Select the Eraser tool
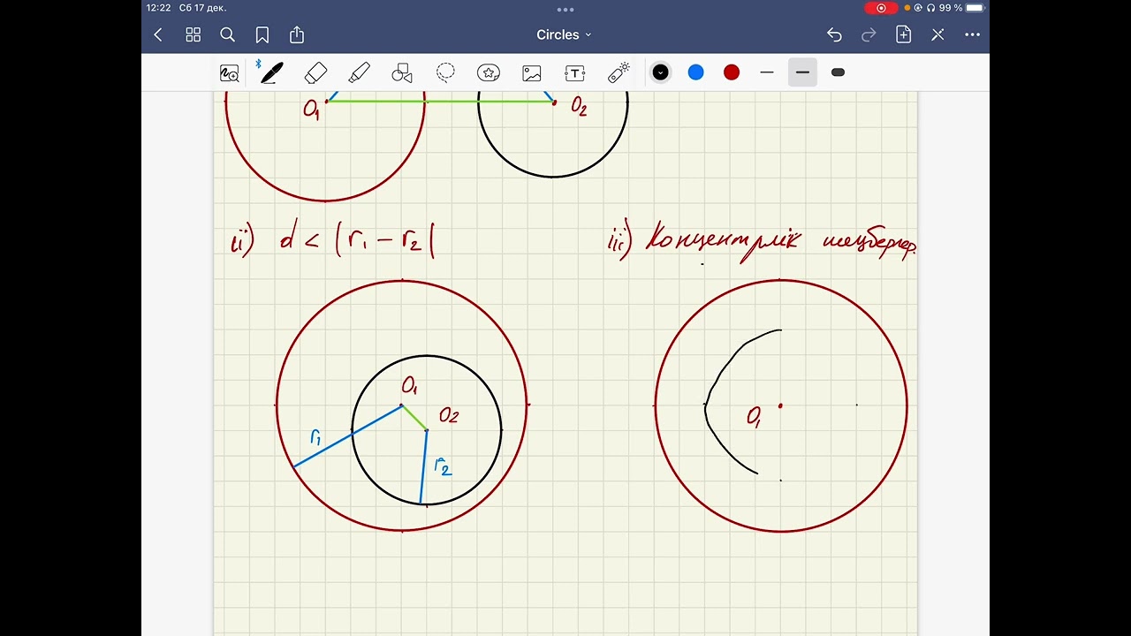Screen dimensions: 1131x636 pyautogui.click(x=315, y=72)
